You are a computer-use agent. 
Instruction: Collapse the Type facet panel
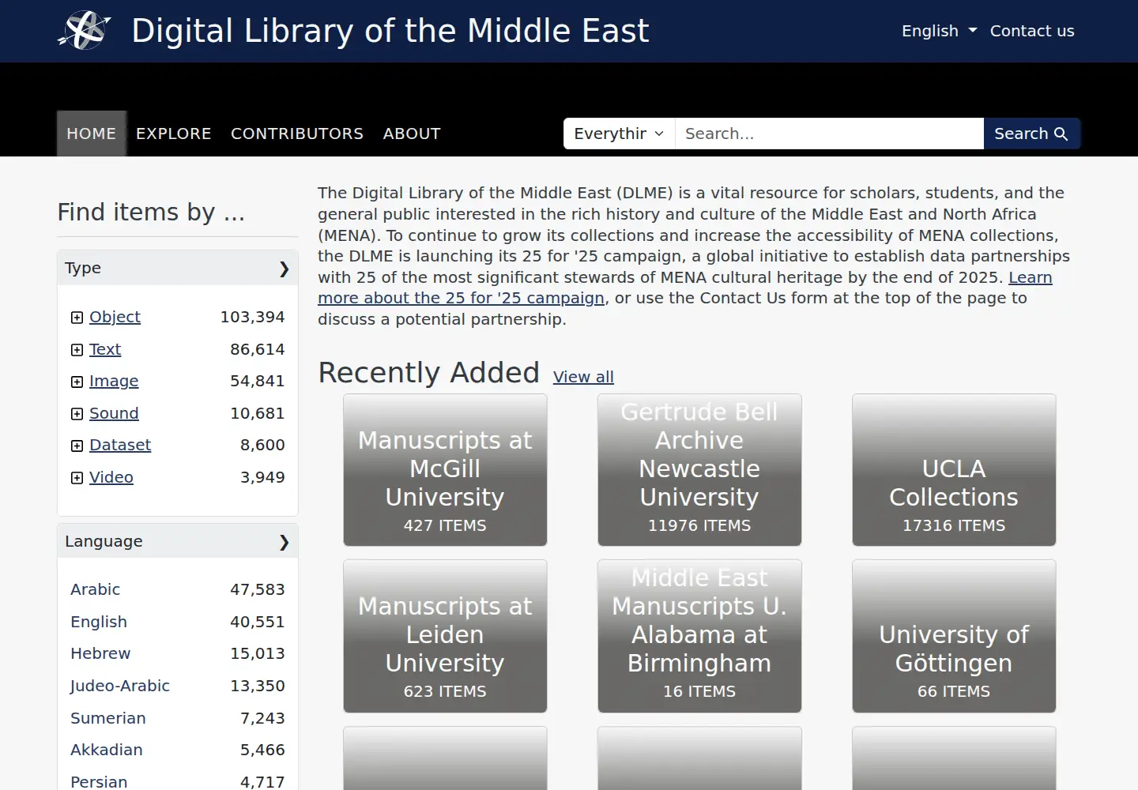click(x=178, y=268)
